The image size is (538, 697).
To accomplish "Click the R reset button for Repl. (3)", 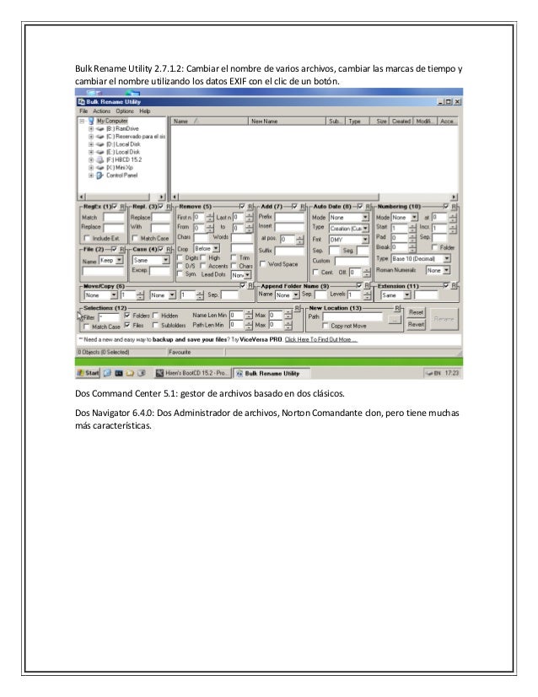I will [x=169, y=207].
